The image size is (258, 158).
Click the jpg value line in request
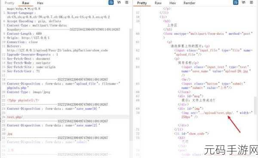[x=10, y=134]
